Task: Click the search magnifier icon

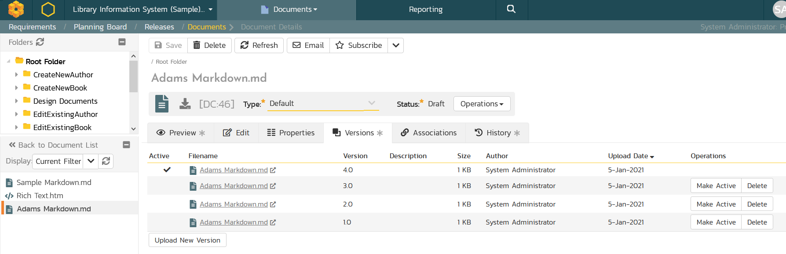Action: click(x=511, y=9)
